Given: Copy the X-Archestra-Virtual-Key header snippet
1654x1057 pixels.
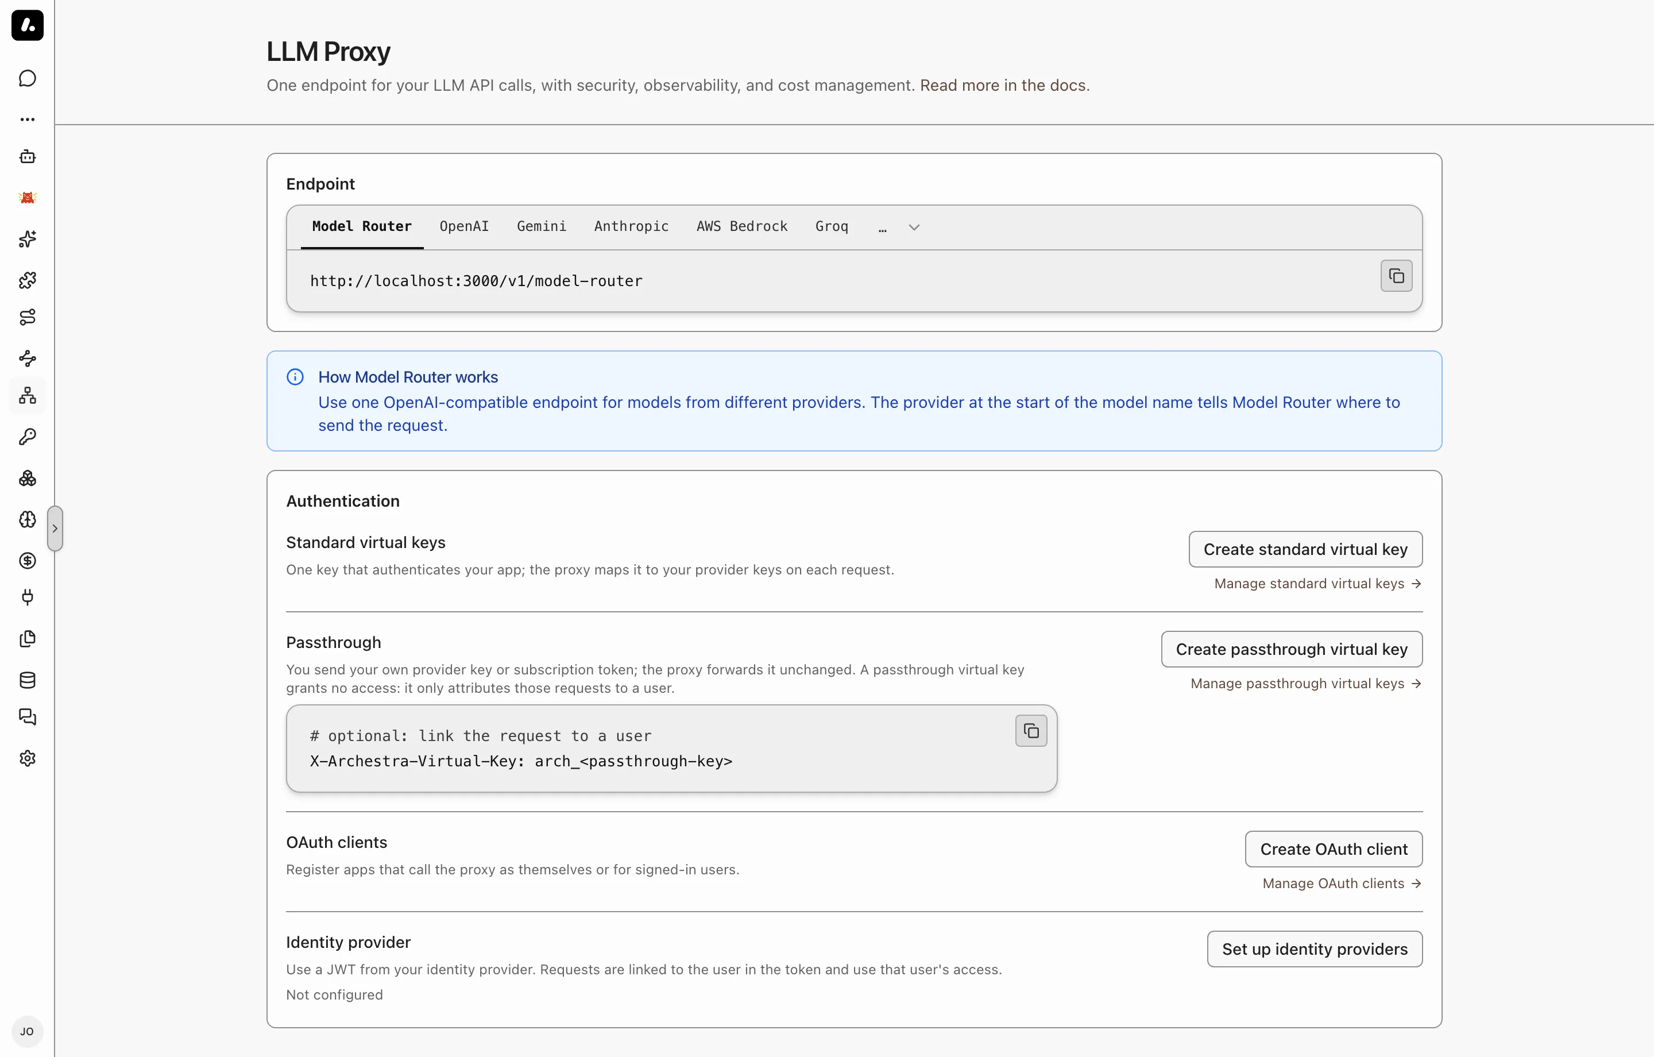Looking at the screenshot, I should point(1031,731).
